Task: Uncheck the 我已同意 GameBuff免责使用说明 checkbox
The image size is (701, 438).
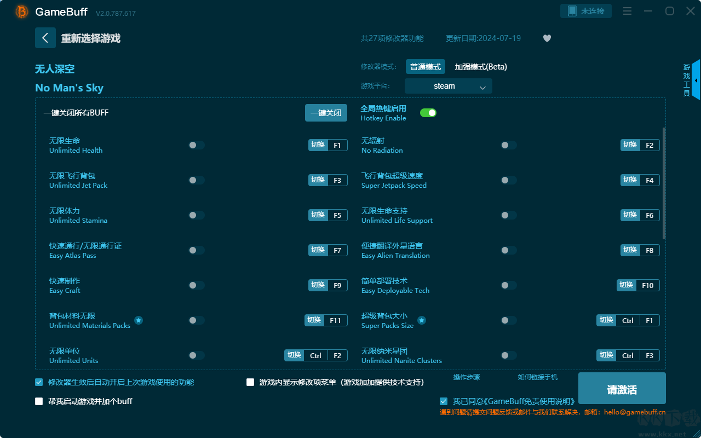Action: pos(444,401)
